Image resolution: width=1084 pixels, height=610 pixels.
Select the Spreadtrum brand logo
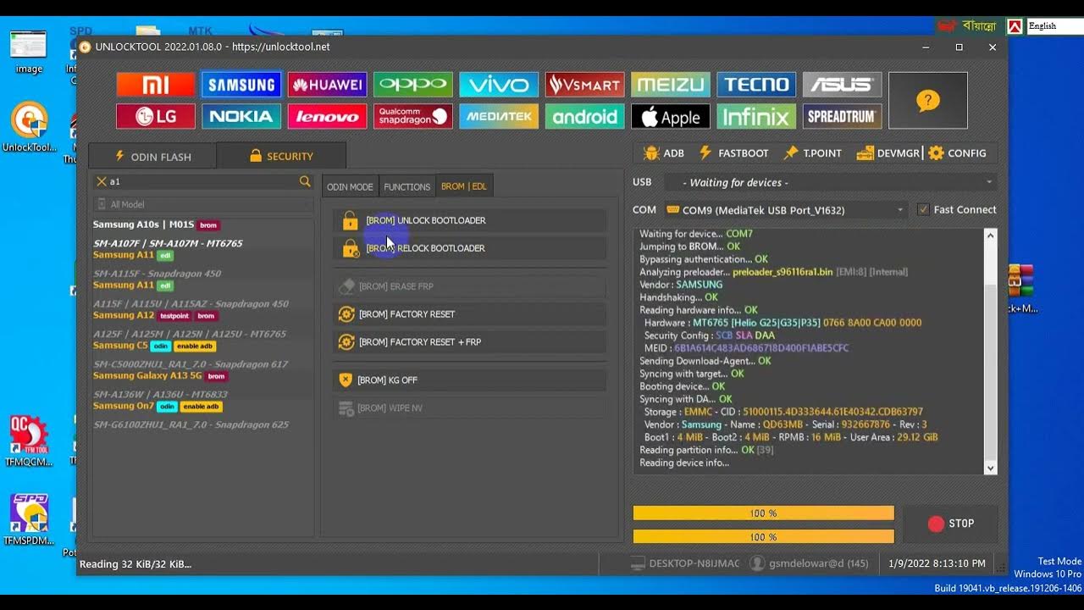(843, 117)
